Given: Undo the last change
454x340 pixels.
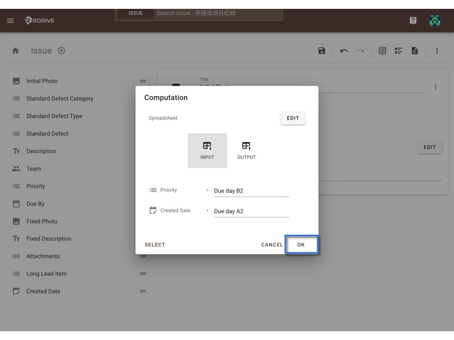Looking at the screenshot, I should pyautogui.click(x=344, y=51).
